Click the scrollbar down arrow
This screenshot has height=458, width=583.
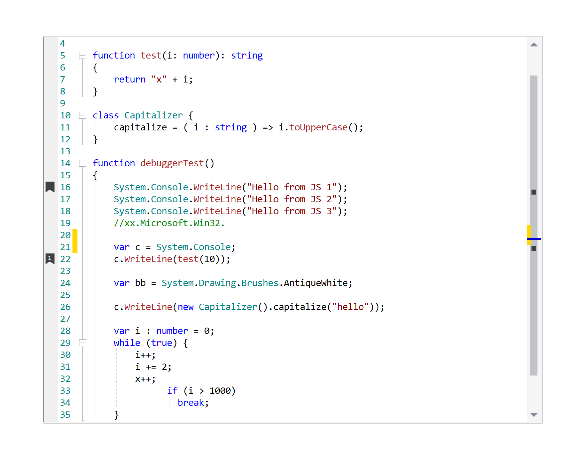click(x=533, y=415)
